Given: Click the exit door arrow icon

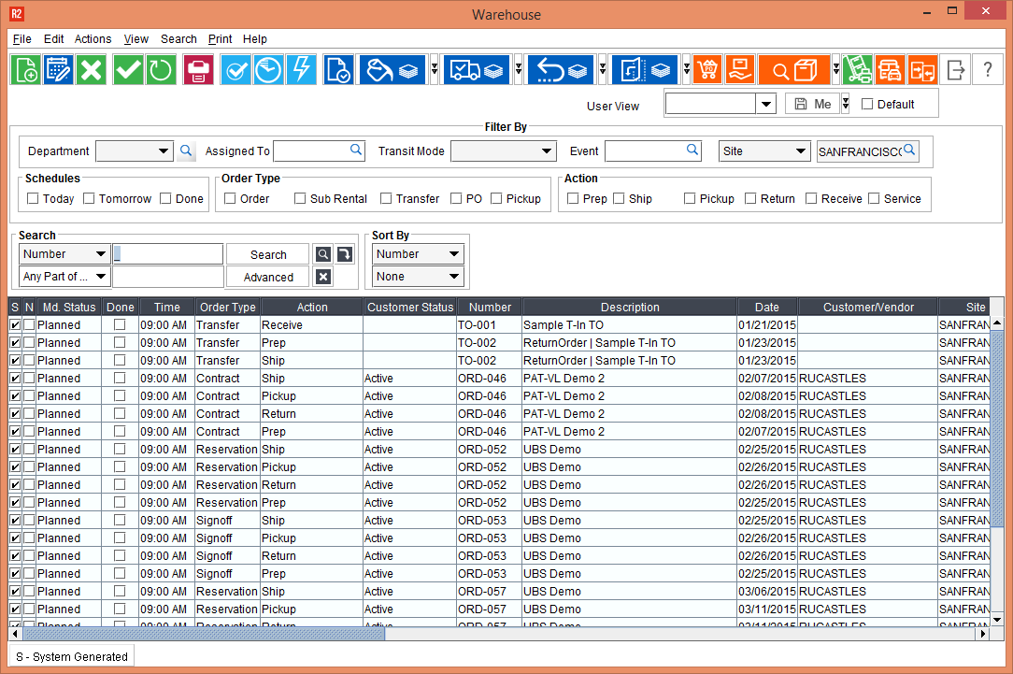Looking at the screenshot, I should (955, 70).
